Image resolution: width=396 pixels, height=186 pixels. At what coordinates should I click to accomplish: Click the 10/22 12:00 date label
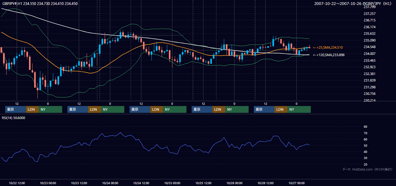(x=17, y=183)
